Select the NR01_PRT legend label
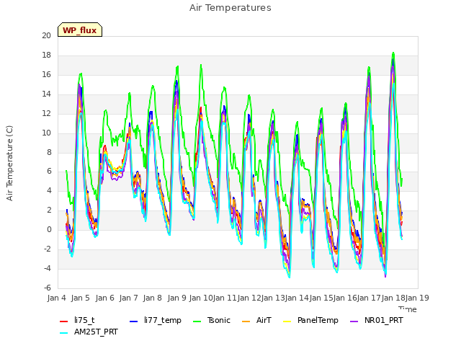This screenshot has width=461, height=346. point(384,320)
